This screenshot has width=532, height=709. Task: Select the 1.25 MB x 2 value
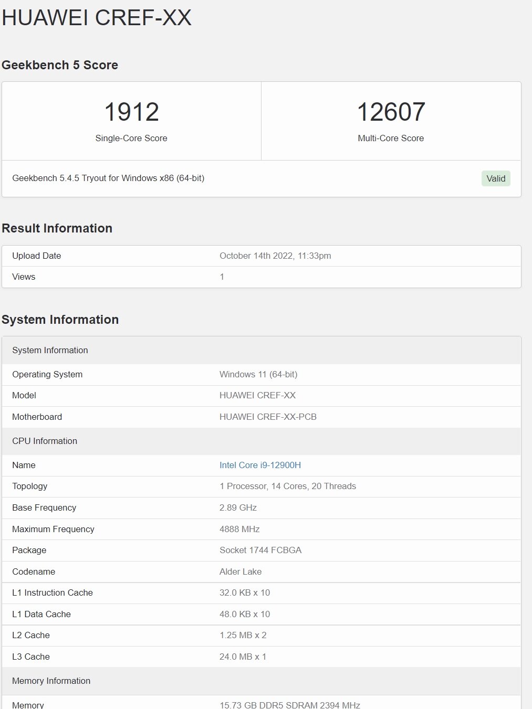tap(243, 635)
